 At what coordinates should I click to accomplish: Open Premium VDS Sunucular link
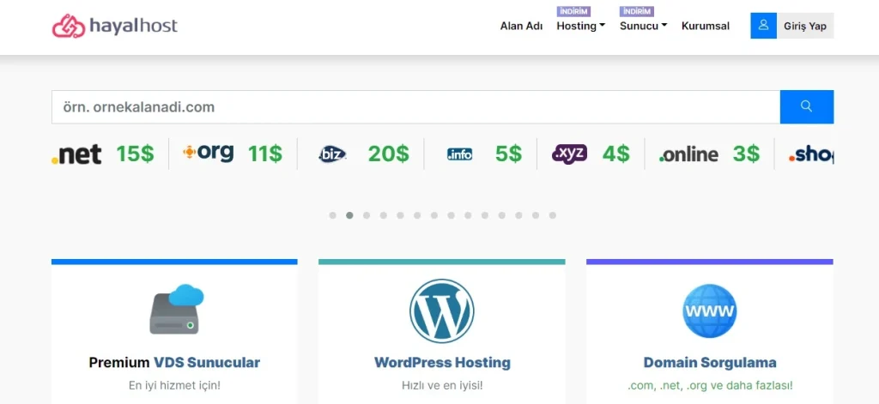tap(174, 363)
